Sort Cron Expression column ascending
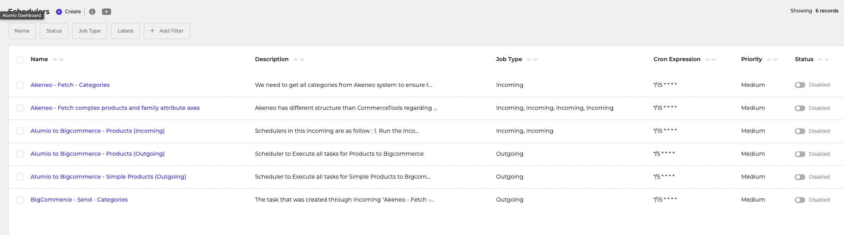The height and width of the screenshot is (235, 844). coord(707,60)
